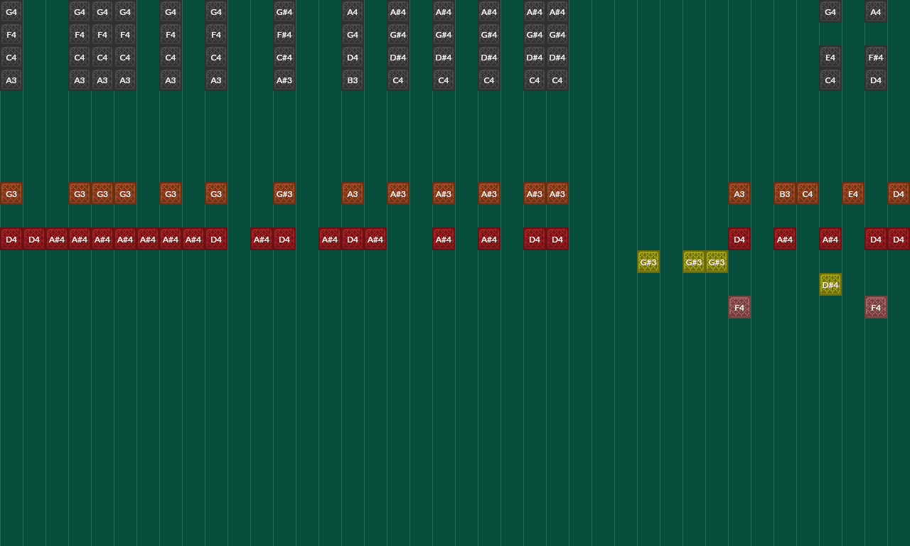Select pink F4 note in gray F#4 column
Image resolution: width=910 pixels, height=546 pixels.
[876, 307]
